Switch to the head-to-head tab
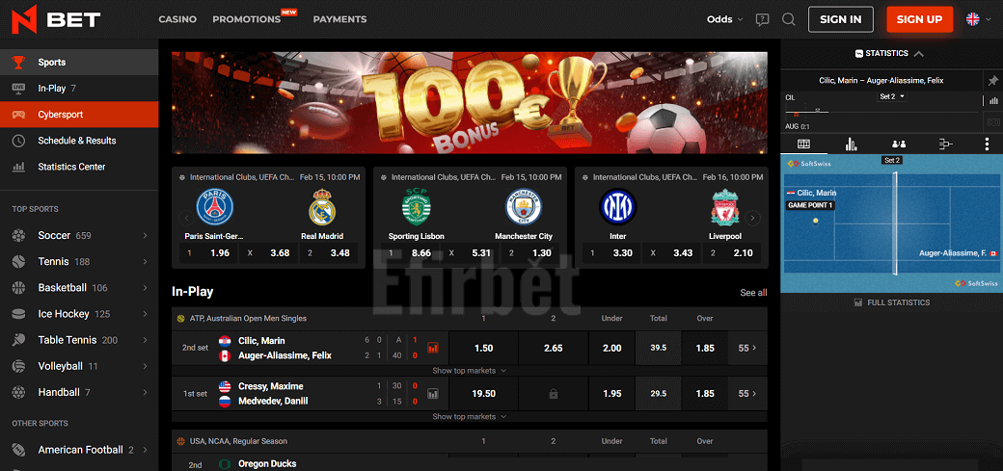Viewport: 1003px width, 471px height. tap(899, 144)
